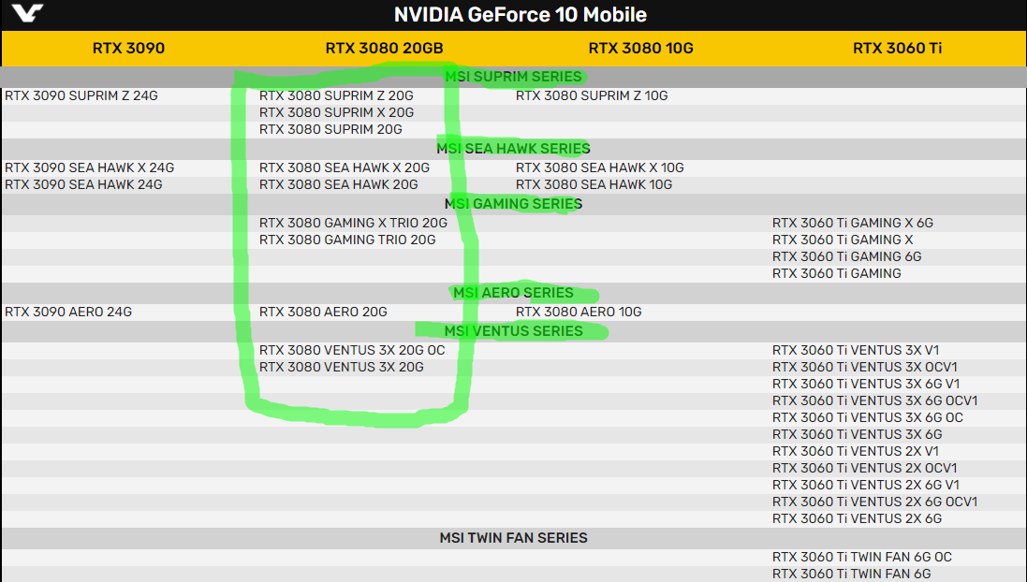This screenshot has width=1027, height=582.
Task: Click RTX 3080 SEA HAWK 10G
Action: [594, 184]
